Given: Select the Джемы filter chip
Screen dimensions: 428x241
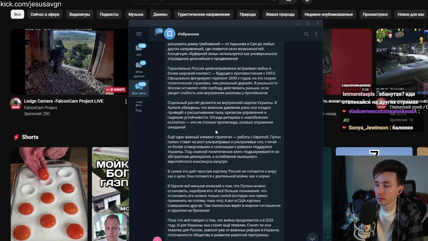Looking at the screenshot, I should [x=160, y=14].
